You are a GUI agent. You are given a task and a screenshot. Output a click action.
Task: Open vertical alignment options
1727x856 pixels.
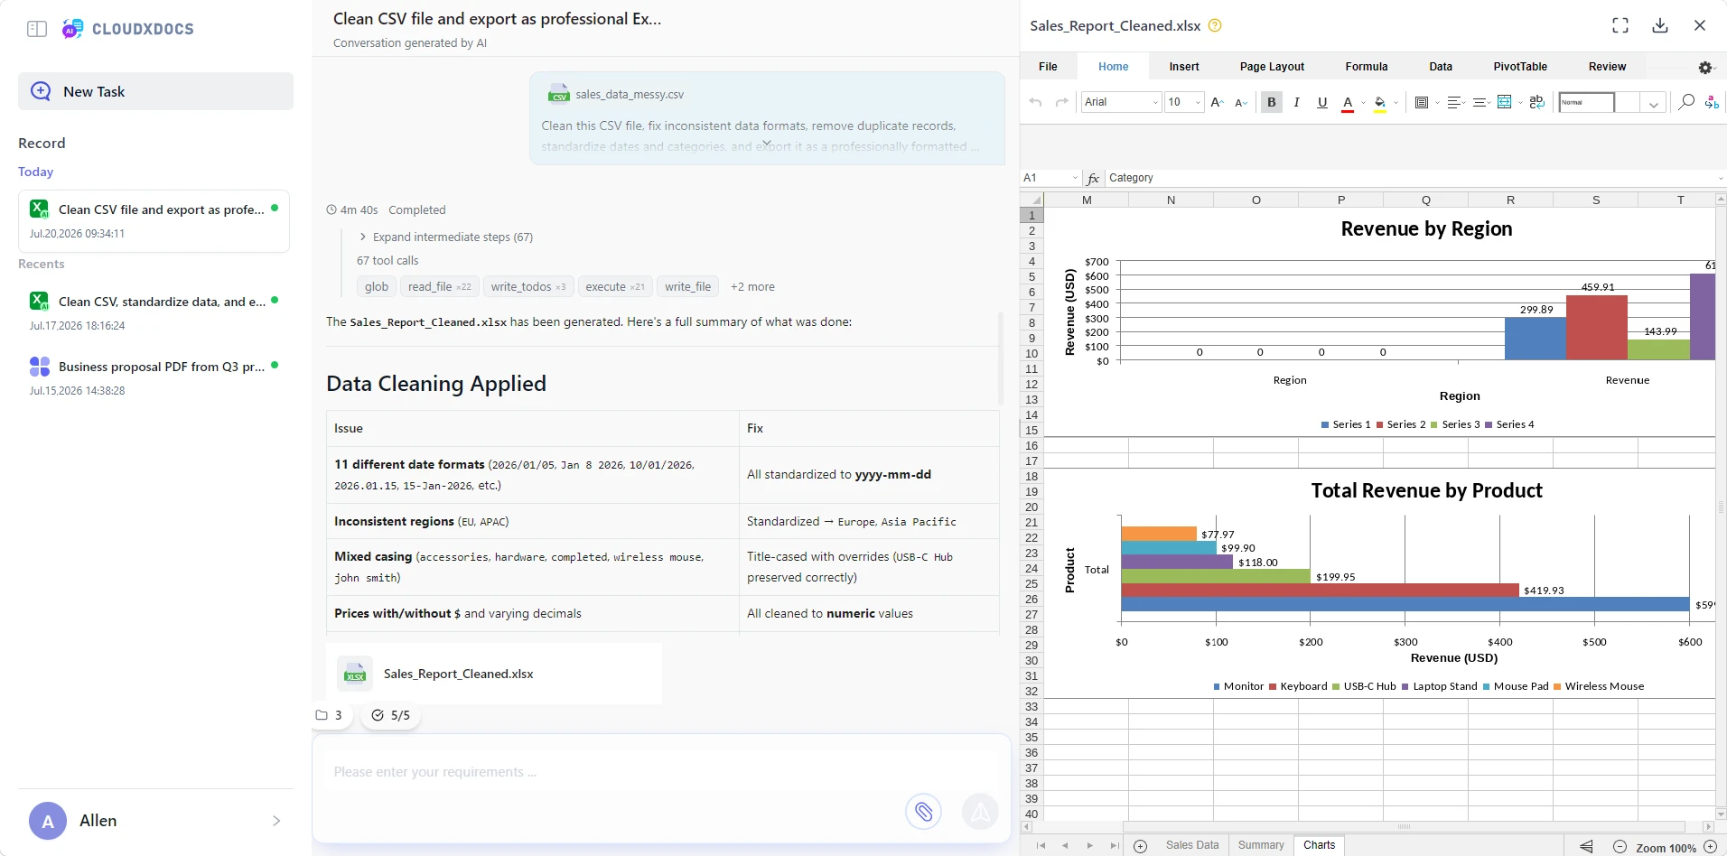(x=1480, y=102)
